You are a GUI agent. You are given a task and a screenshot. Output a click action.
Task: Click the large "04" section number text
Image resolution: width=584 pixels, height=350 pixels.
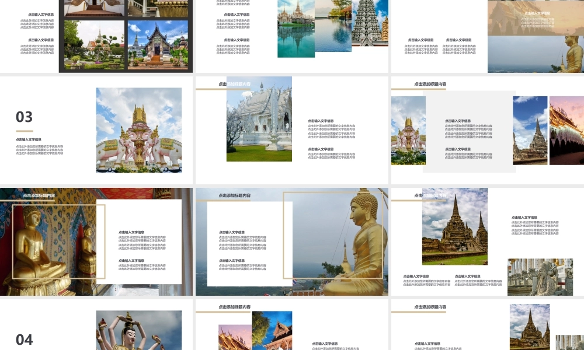click(24, 339)
